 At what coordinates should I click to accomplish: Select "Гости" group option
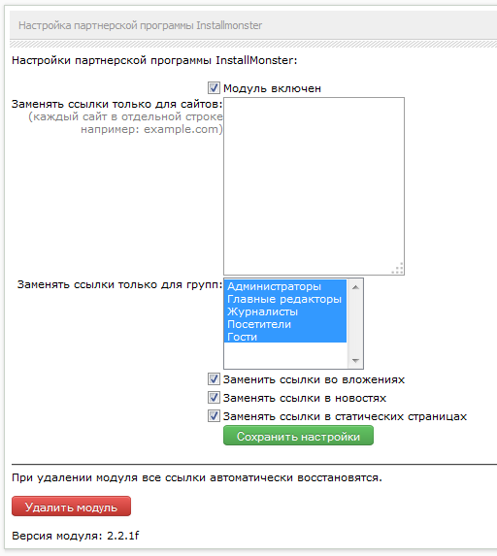click(285, 337)
